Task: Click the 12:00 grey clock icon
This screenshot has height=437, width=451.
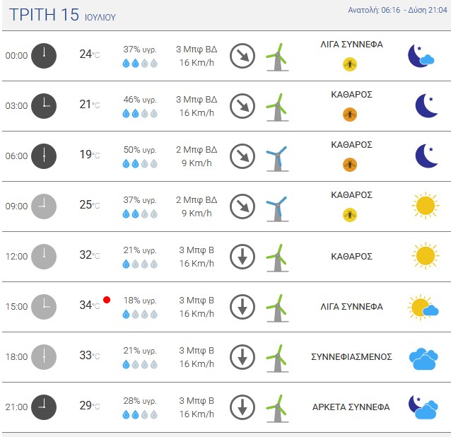Action: tap(44, 256)
